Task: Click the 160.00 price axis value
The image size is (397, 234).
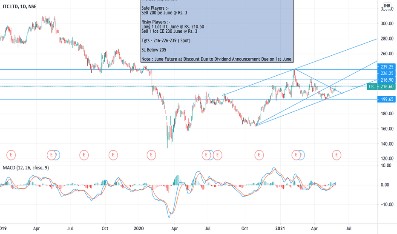Action: pyautogui.click(x=387, y=128)
